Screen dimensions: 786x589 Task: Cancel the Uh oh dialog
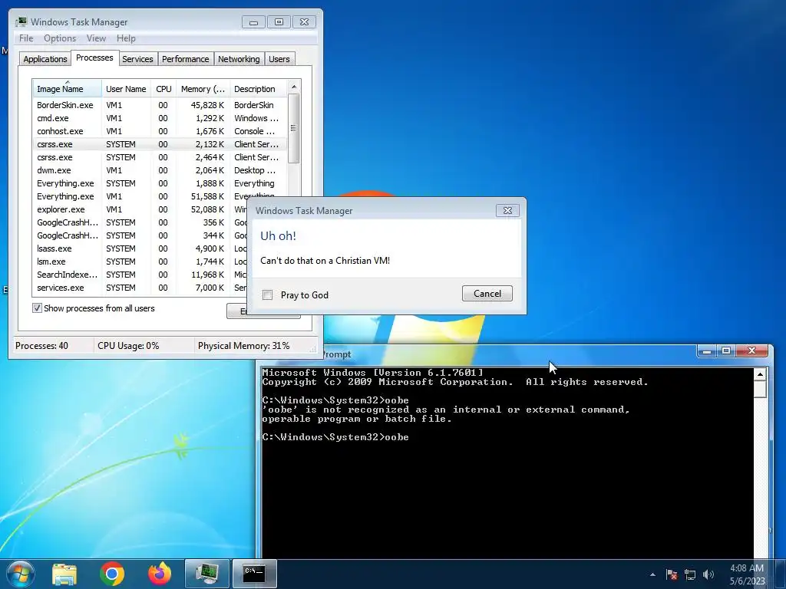487,294
